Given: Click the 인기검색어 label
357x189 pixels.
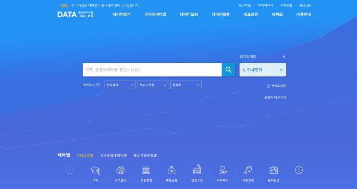Looking at the screenshot, I should point(248,57).
